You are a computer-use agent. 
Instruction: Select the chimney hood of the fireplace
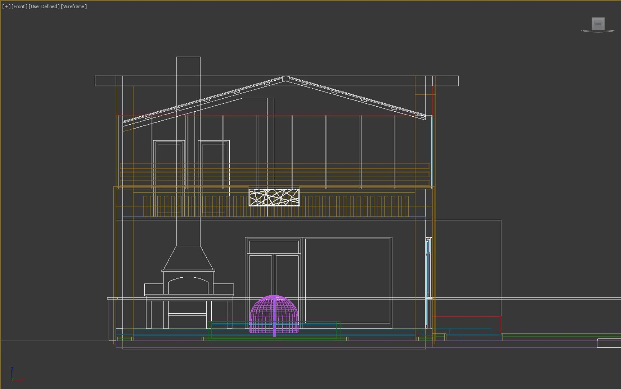(188, 258)
